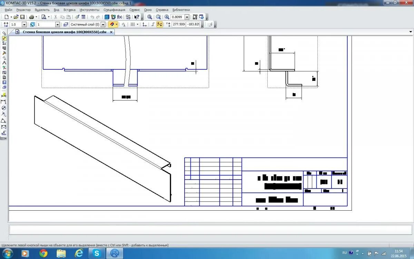The height and width of the screenshot is (259, 414).
Task: Click the What's This help cursor icon
Action: [137, 17]
